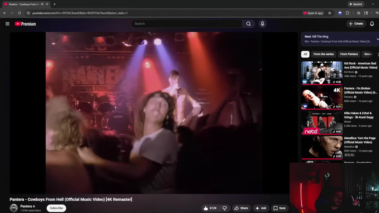Bookmark this page with the star
Screen dimensions: 379x213
point(330,13)
